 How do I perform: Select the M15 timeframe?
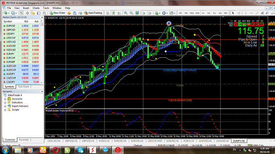192,13
